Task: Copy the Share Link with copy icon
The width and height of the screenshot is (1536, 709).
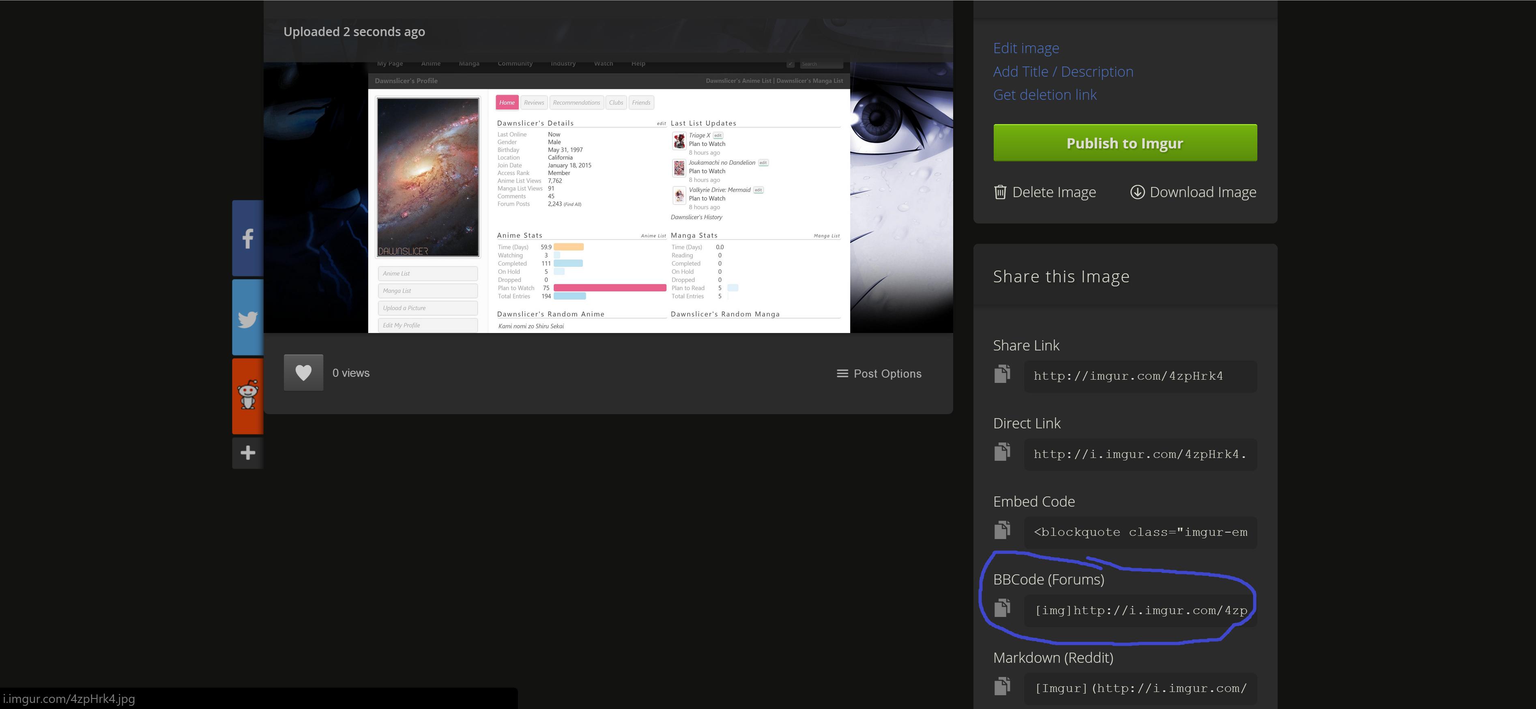Action: tap(1002, 374)
